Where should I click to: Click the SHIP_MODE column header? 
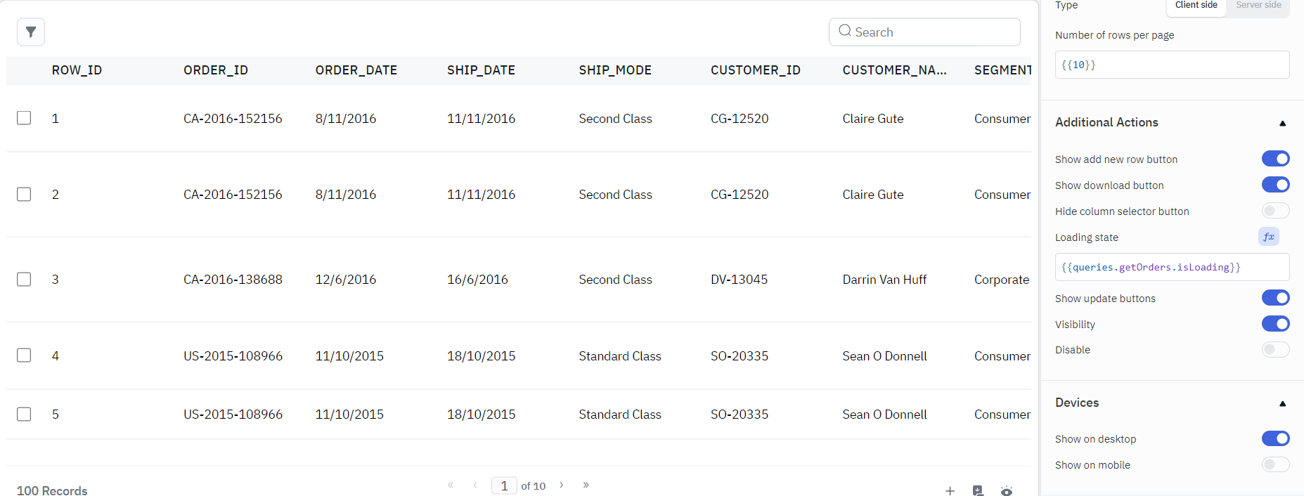click(x=615, y=70)
